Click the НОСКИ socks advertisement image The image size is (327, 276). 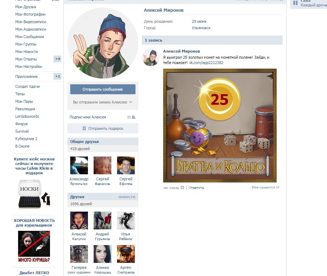[34, 194]
